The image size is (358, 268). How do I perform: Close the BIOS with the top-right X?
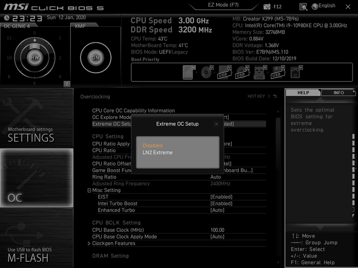pos(348,7)
